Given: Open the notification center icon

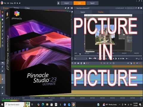Looking at the screenshot, I should coord(140,105).
